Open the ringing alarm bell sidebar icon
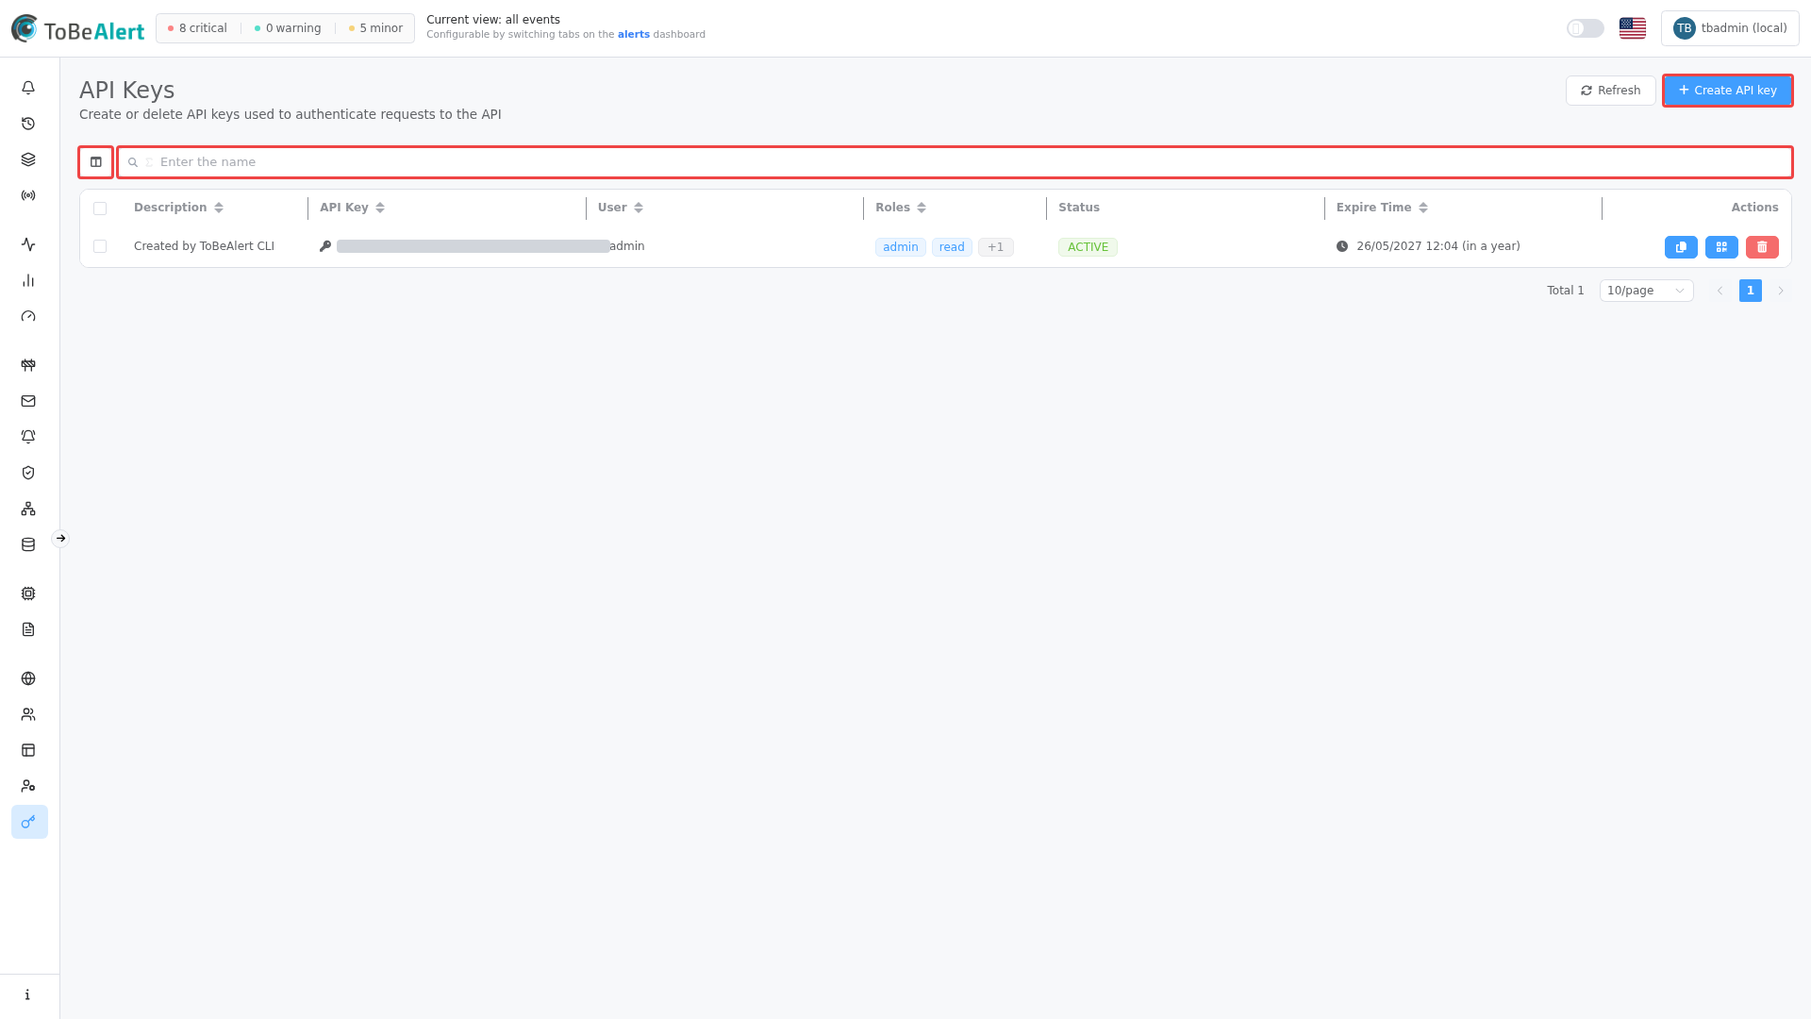Image resolution: width=1811 pixels, height=1019 pixels. [x=28, y=437]
